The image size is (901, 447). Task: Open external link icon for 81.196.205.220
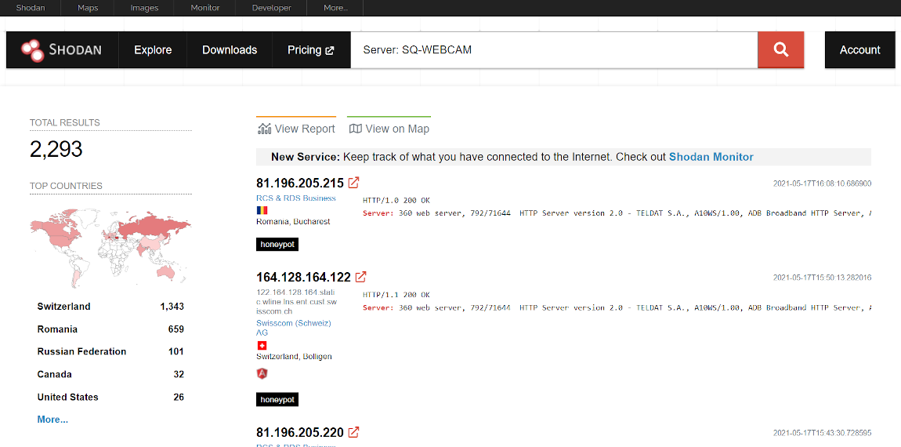coord(354,432)
